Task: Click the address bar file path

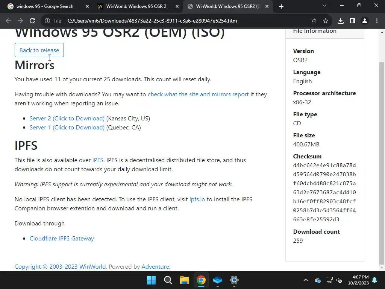Action: click(152, 21)
